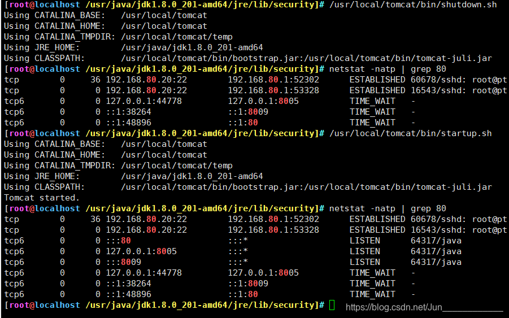This screenshot has height=318, width=509.
Task: Click LISTEN state beside local address 127.0.0.1:8005
Action: pyautogui.click(x=365, y=251)
